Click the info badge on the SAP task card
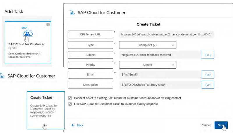This screenshot has height=140, width=233. pos(48,24)
